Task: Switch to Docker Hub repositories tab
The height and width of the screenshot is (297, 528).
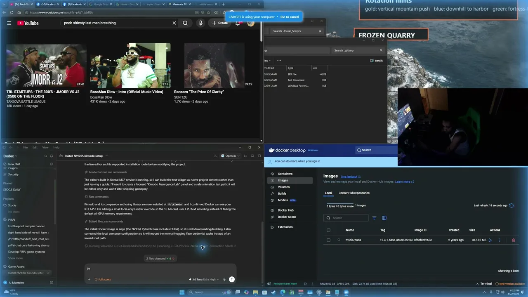Action: coord(354,193)
